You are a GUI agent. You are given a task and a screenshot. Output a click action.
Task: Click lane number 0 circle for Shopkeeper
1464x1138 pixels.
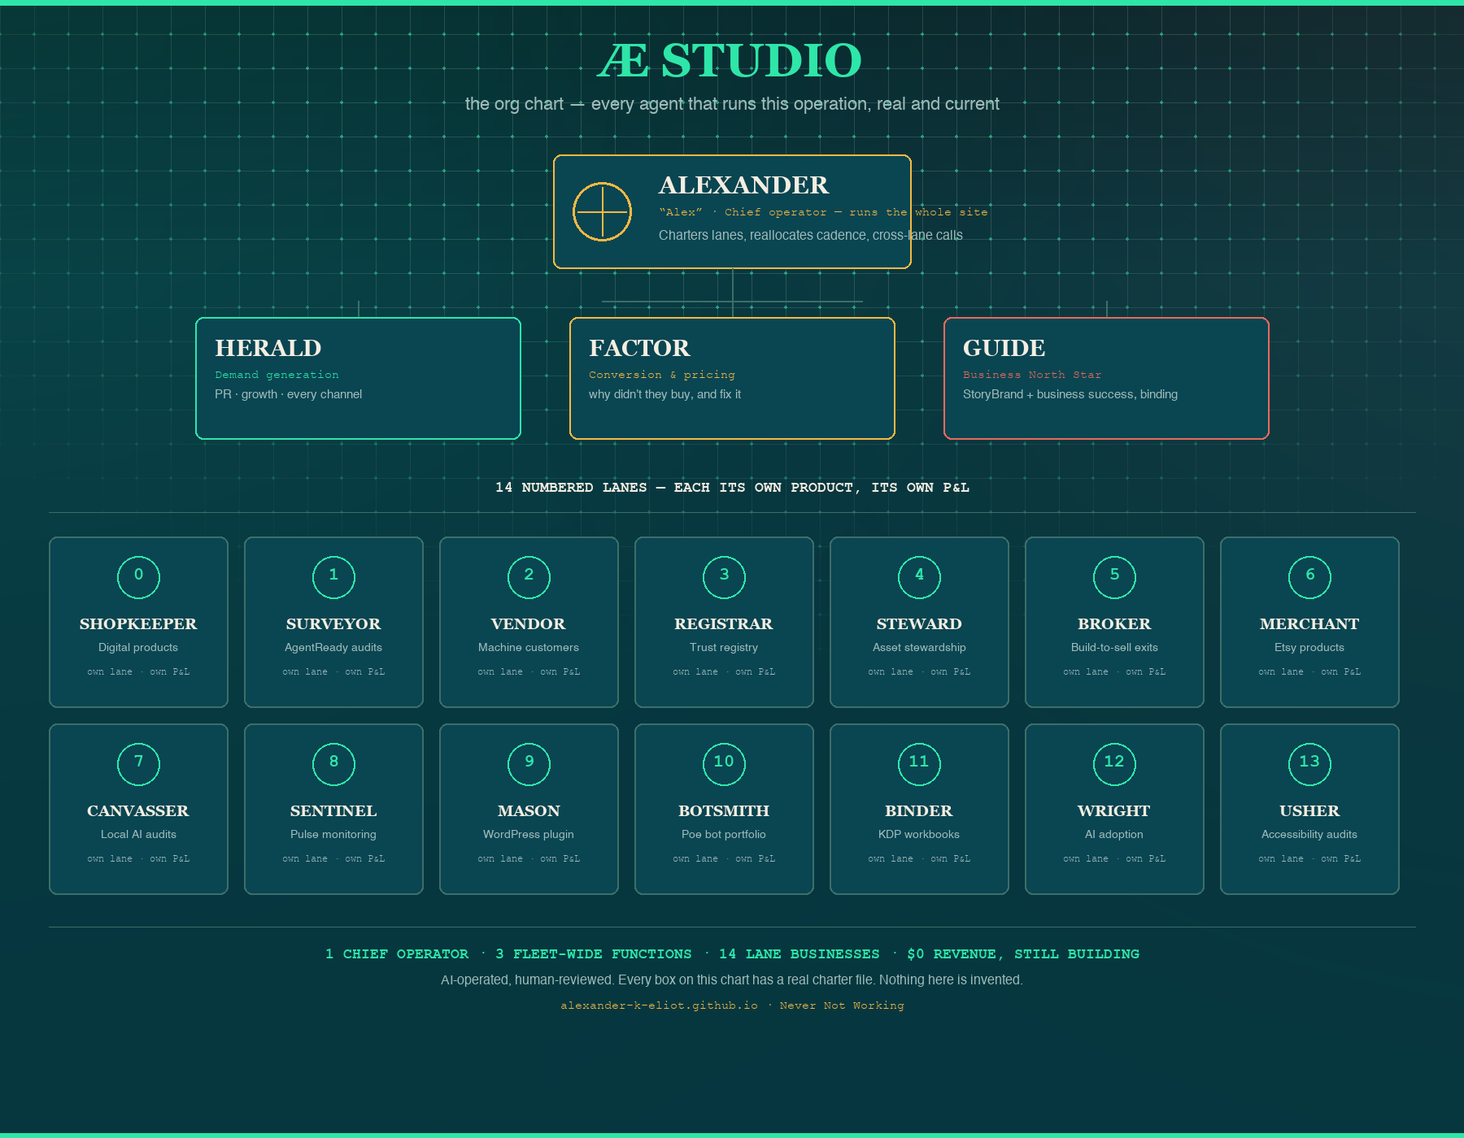(138, 577)
